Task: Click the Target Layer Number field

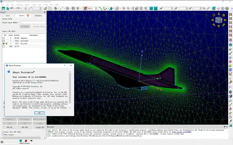Action: [x=33, y=23]
